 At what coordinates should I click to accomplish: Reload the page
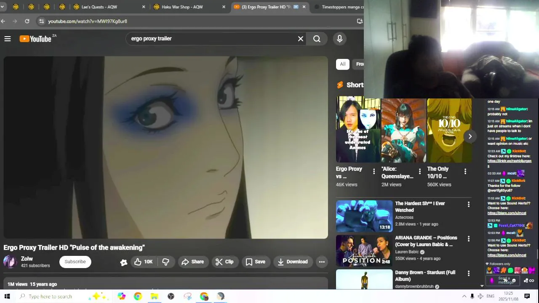(27, 21)
